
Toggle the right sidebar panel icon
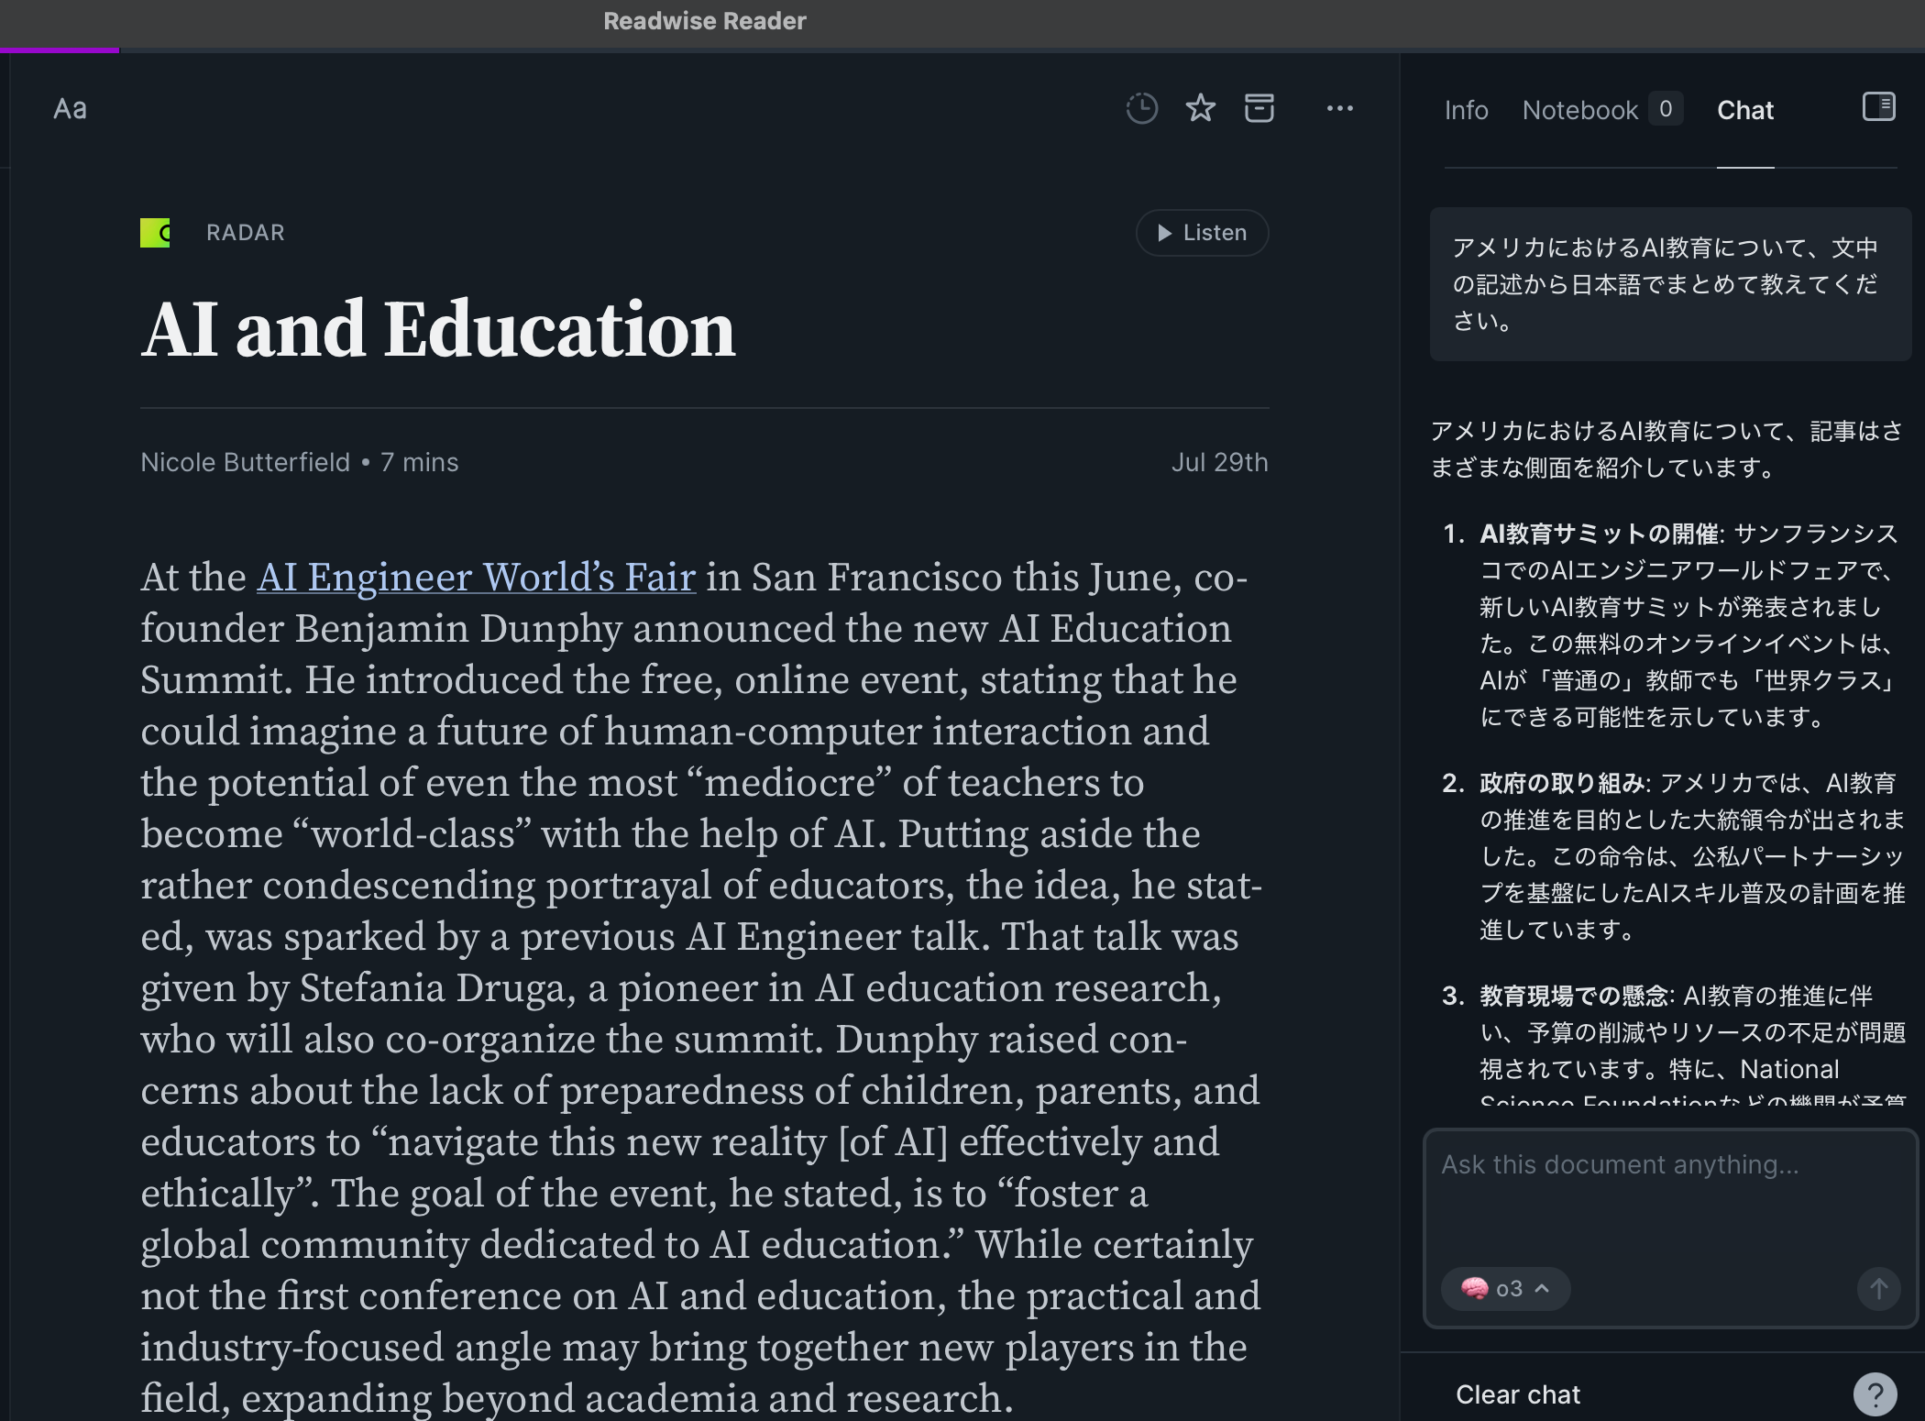[1878, 107]
